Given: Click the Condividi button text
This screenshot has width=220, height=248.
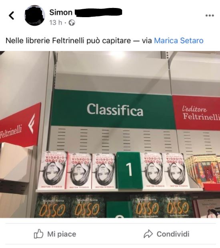Looking at the screenshot, I should [173, 234].
